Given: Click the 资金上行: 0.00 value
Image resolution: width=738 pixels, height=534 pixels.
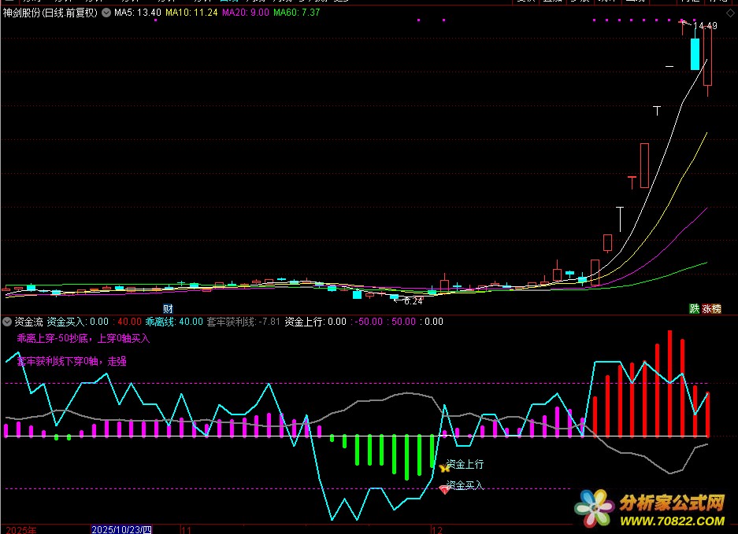Looking at the screenshot, I should 315,322.
